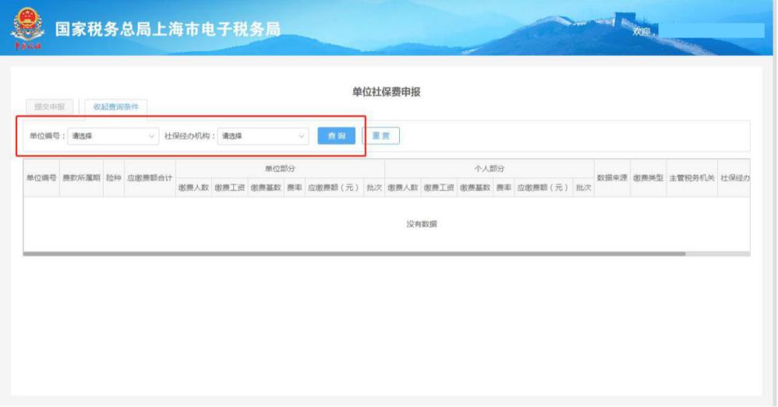
Task: Click the blue 查询 button
Action: click(x=337, y=135)
